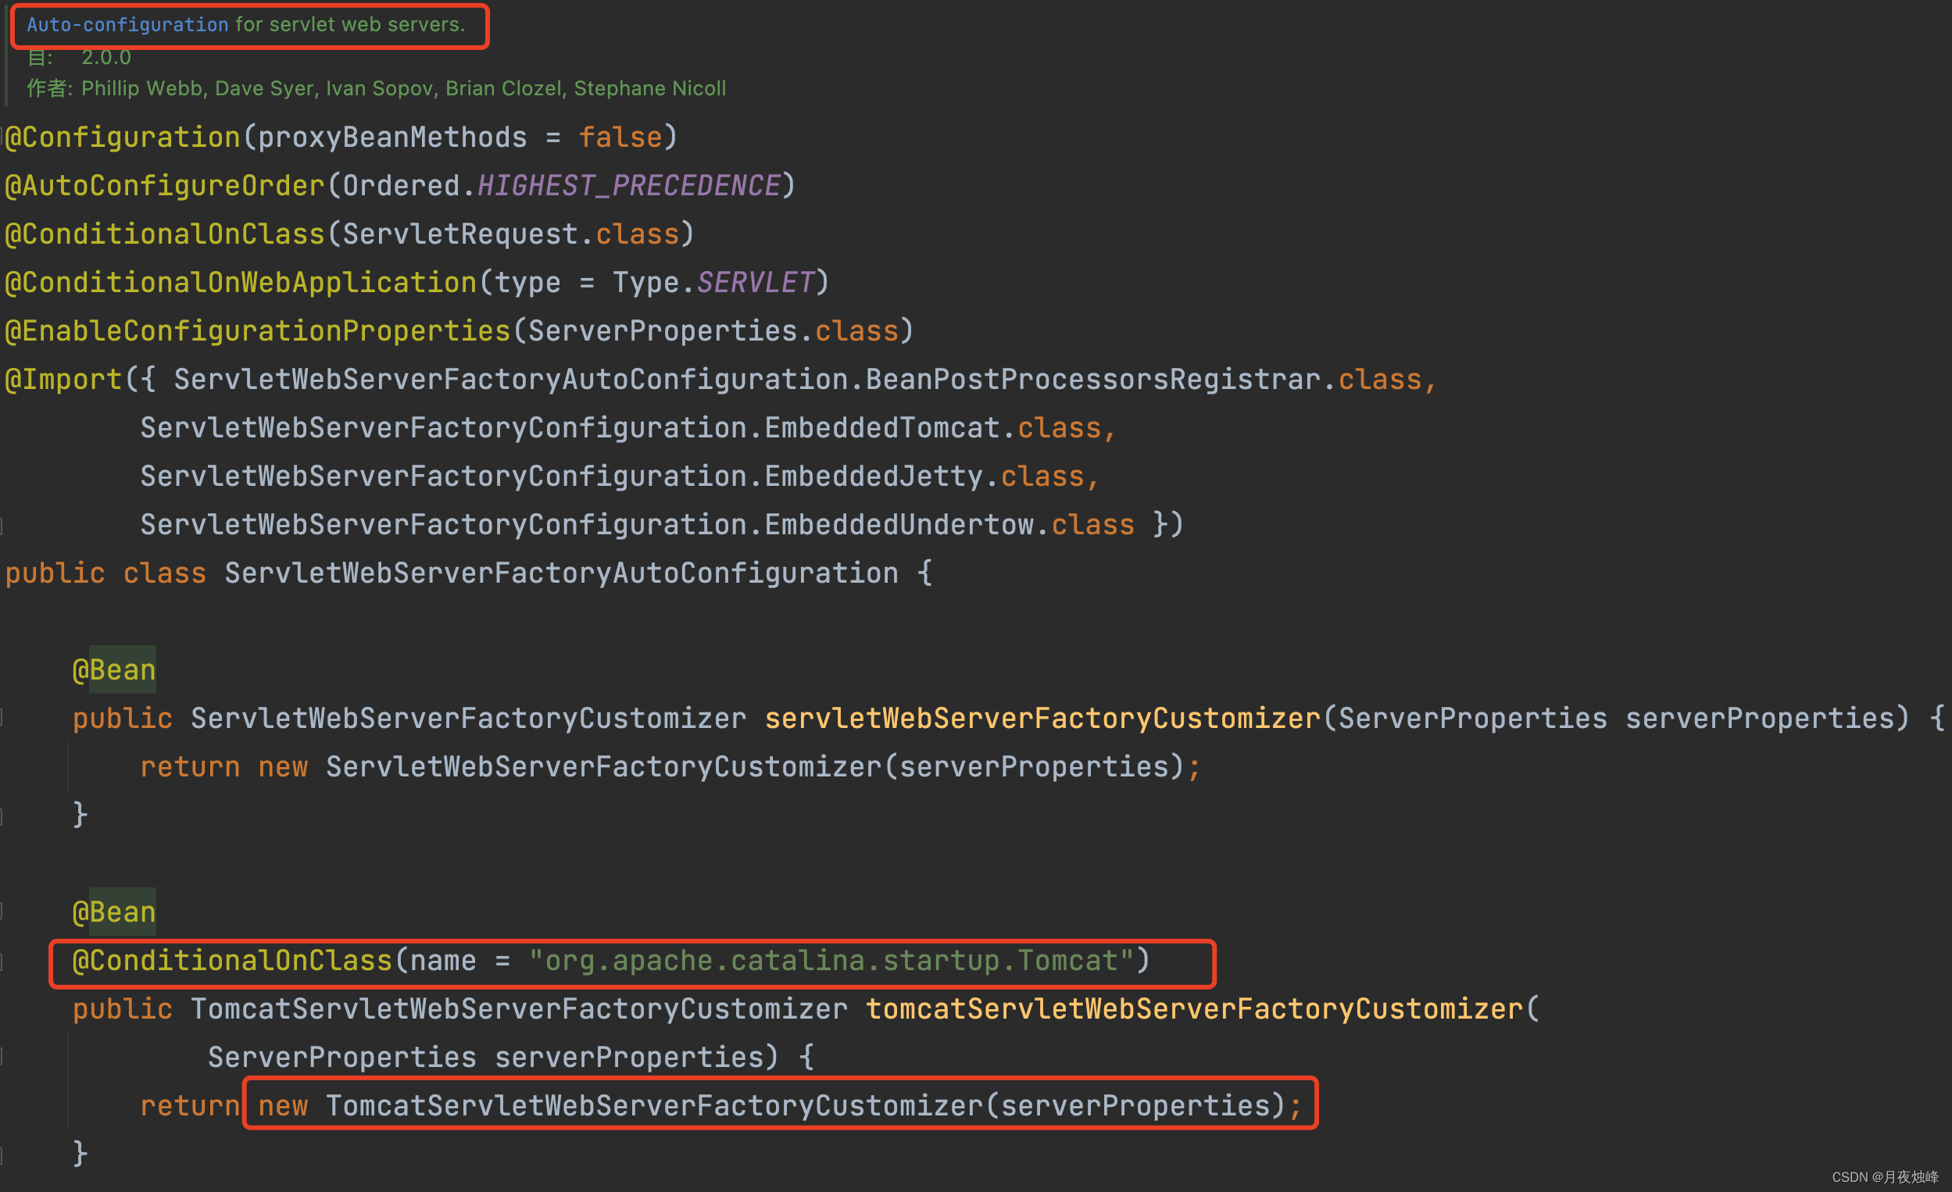The width and height of the screenshot is (1952, 1192).
Task: Click the Type.SERVLET constant
Action: point(713,283)
